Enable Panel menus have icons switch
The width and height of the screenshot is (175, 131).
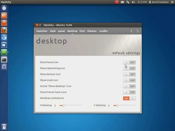click(129, 93)
